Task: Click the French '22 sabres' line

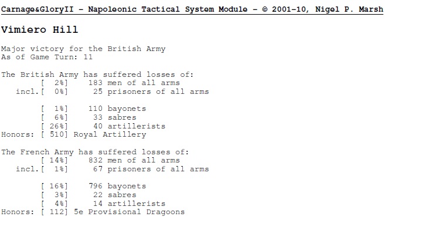Action: point(89,195)
